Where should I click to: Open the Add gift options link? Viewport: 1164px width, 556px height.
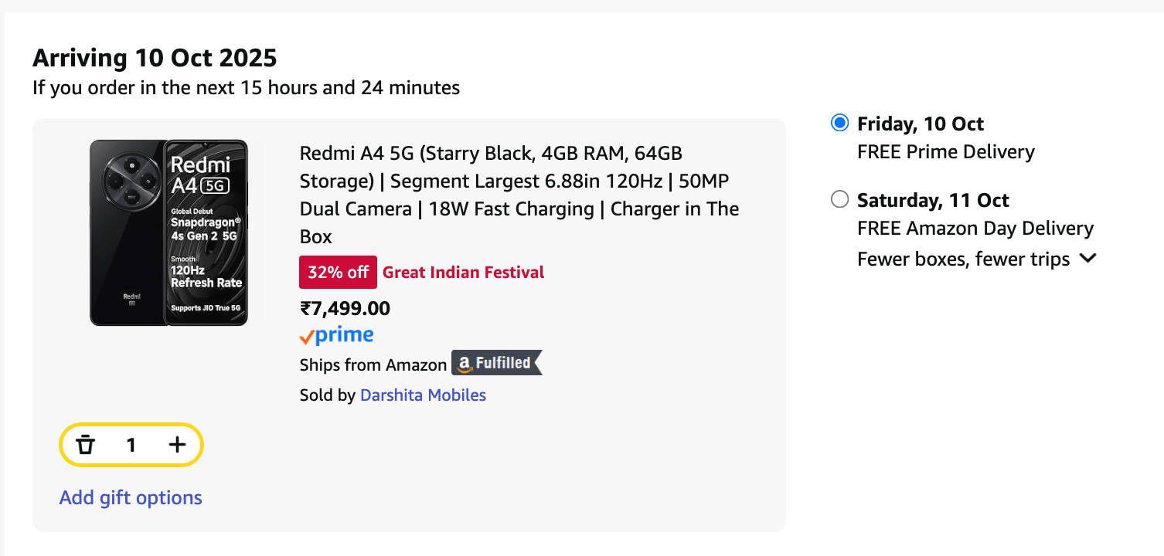click(x=131, y=497)
